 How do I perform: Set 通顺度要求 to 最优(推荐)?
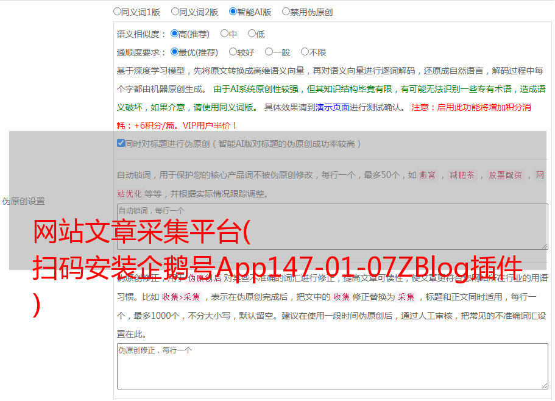coord(174,52)
